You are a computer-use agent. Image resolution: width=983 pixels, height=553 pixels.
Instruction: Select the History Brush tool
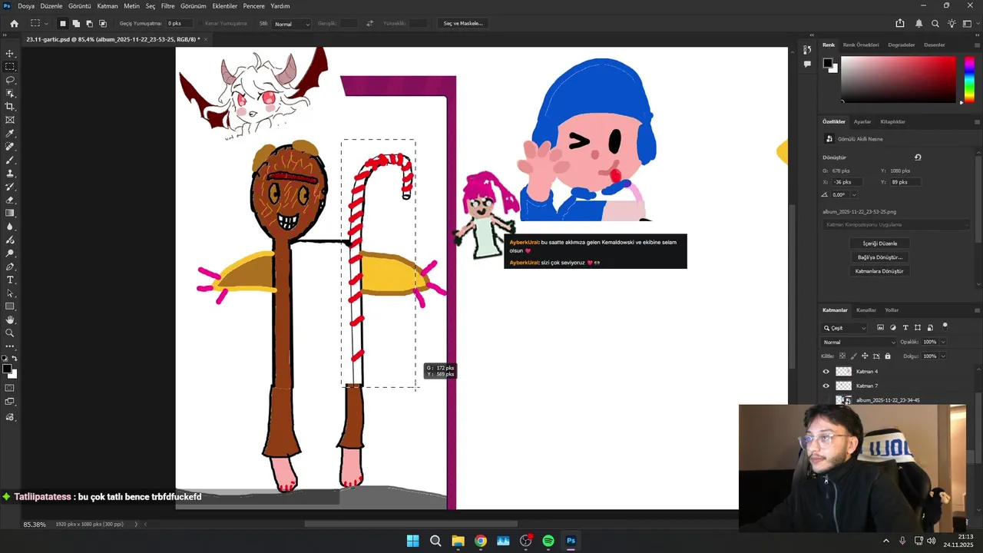[10, 187]
